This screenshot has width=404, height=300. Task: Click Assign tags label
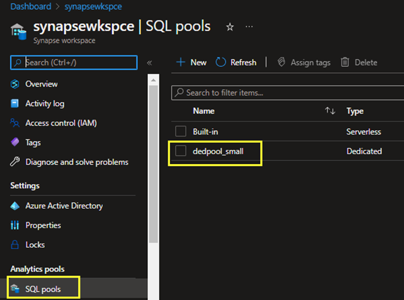click(311, 62)
